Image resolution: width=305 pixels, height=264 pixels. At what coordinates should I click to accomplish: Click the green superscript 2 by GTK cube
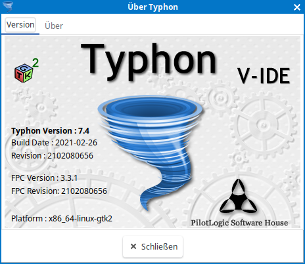pyautogui.click(x=35, y=63)
